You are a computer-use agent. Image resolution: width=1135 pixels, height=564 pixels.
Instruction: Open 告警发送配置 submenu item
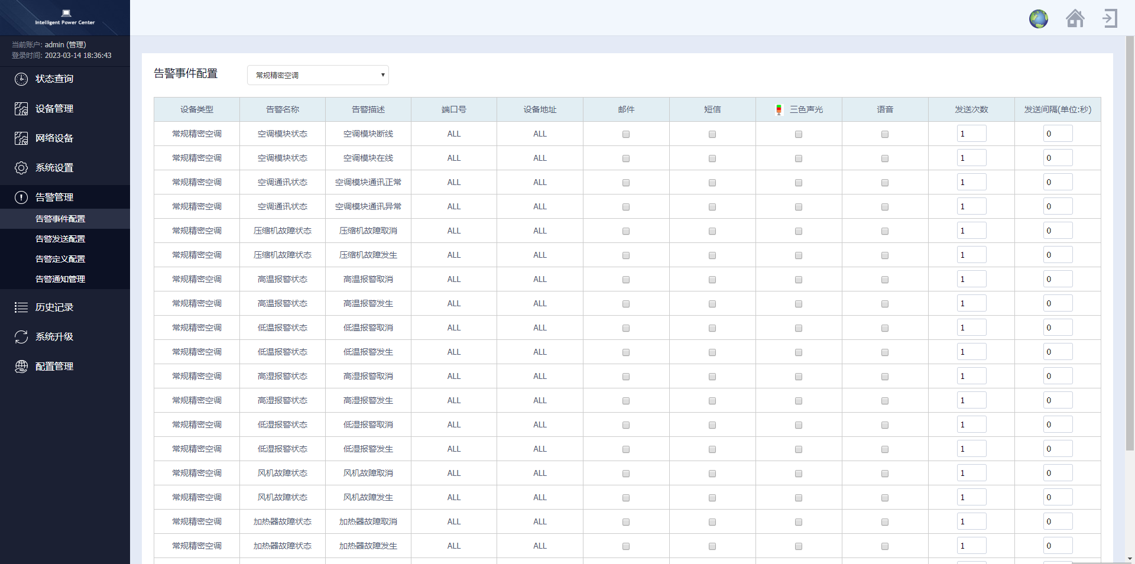(60, 239)
